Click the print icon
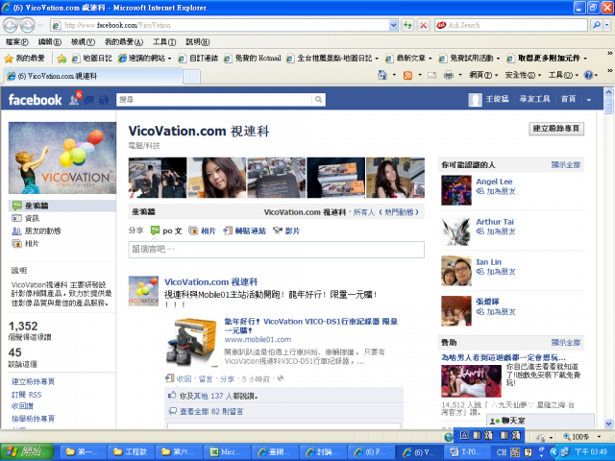 (x=449, y=75)
